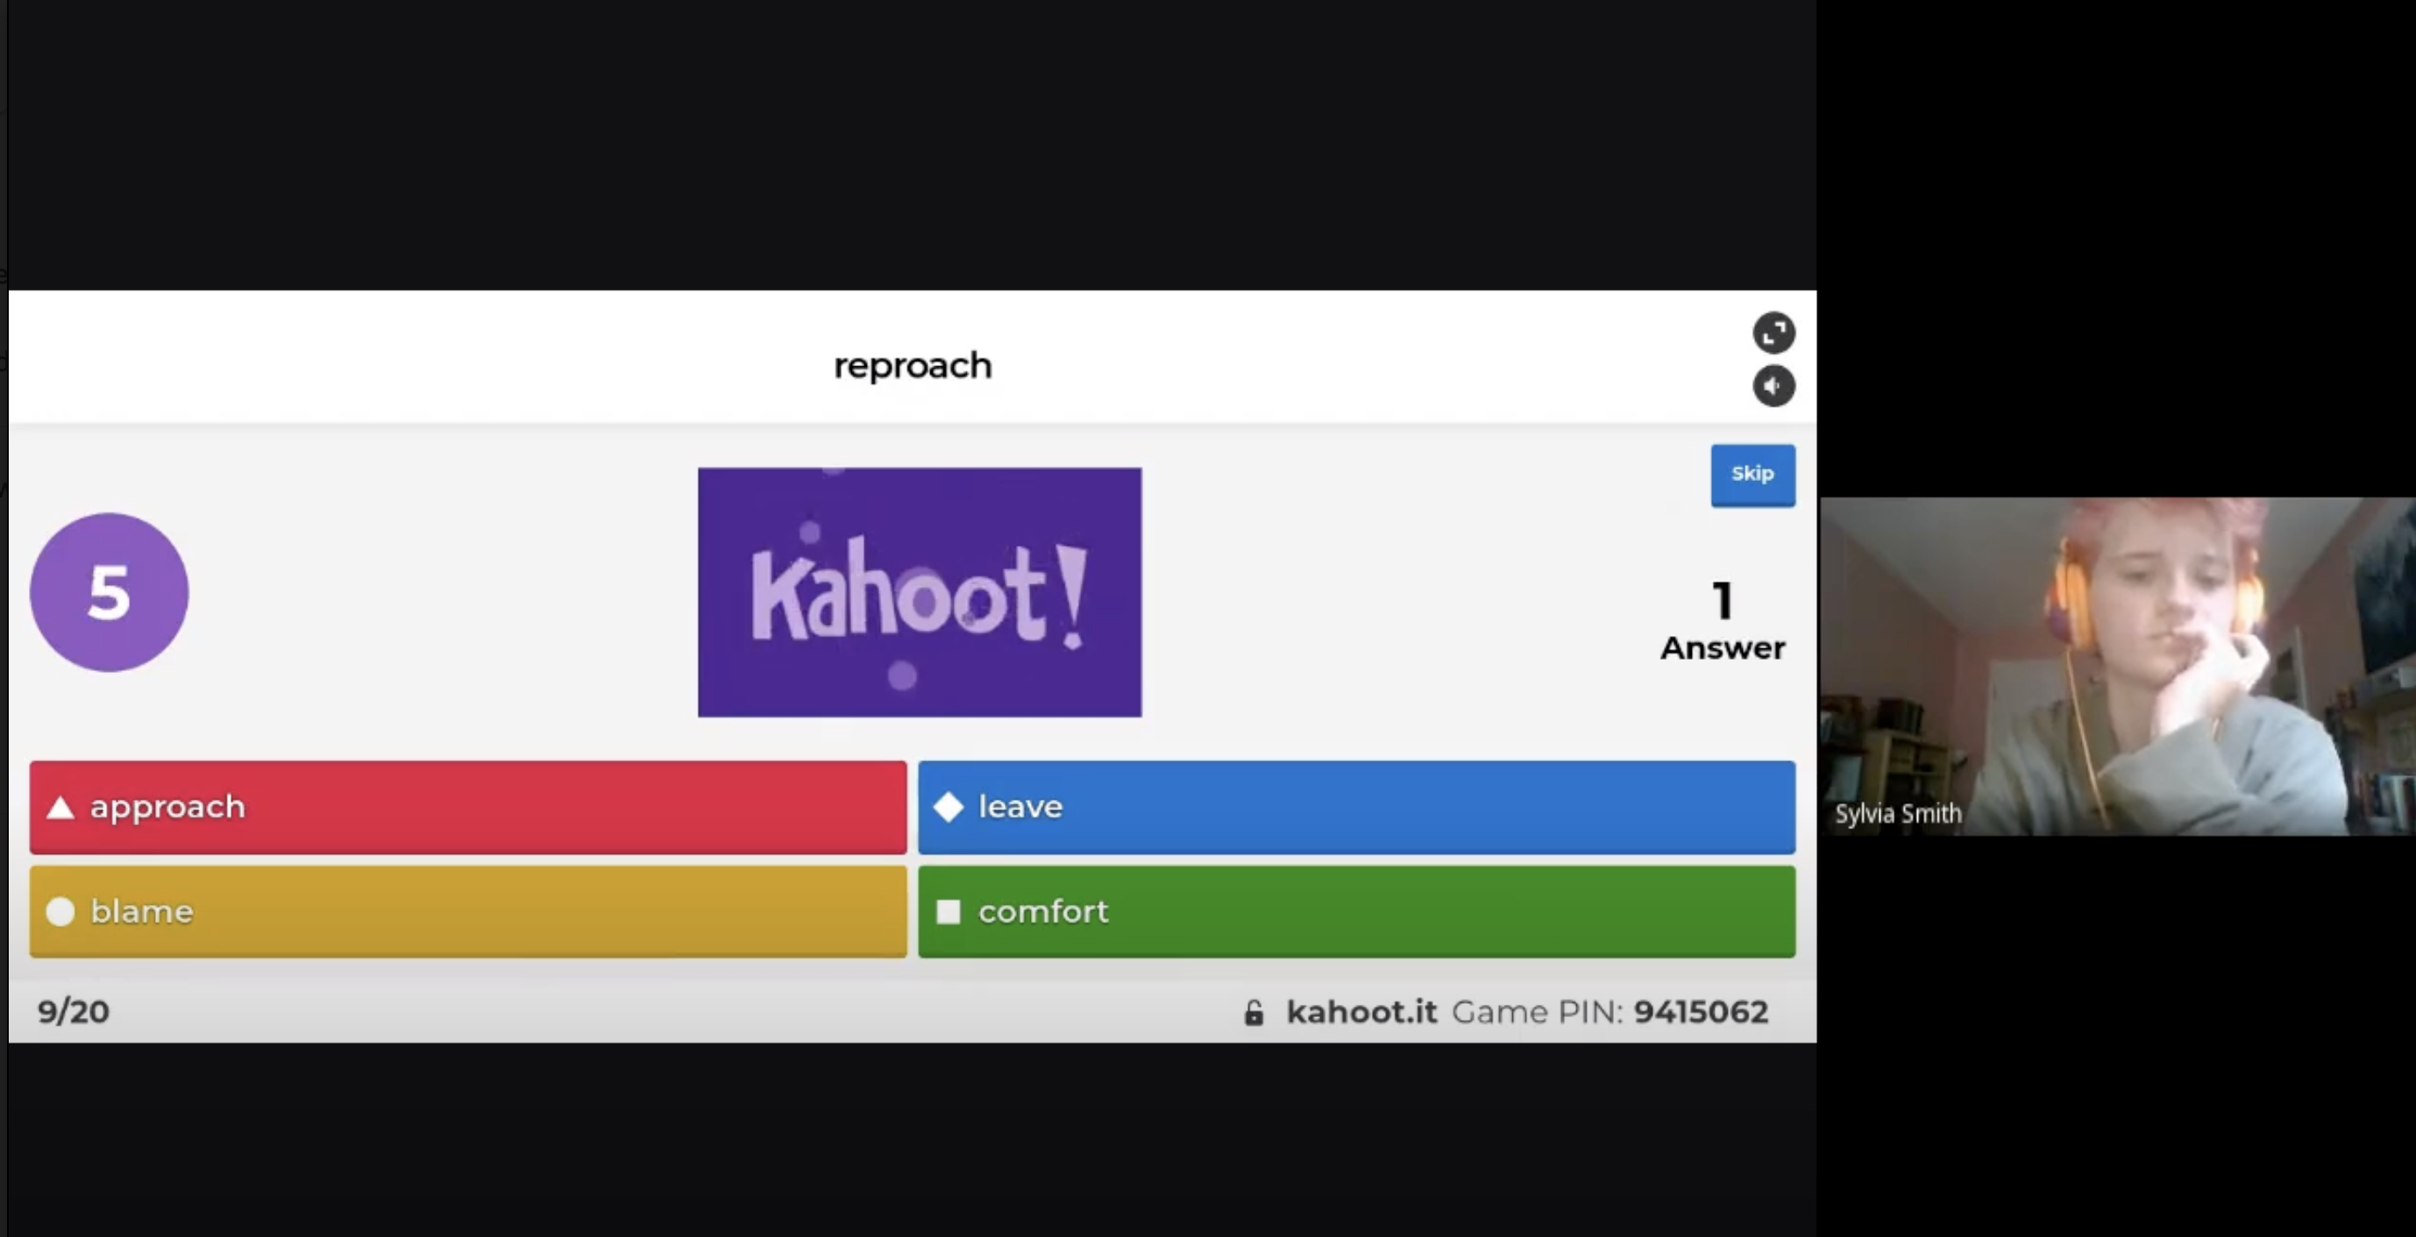Click the square icon on comfort
The width and height of the screenshot is (2416, 1237).
coord(949,912)
